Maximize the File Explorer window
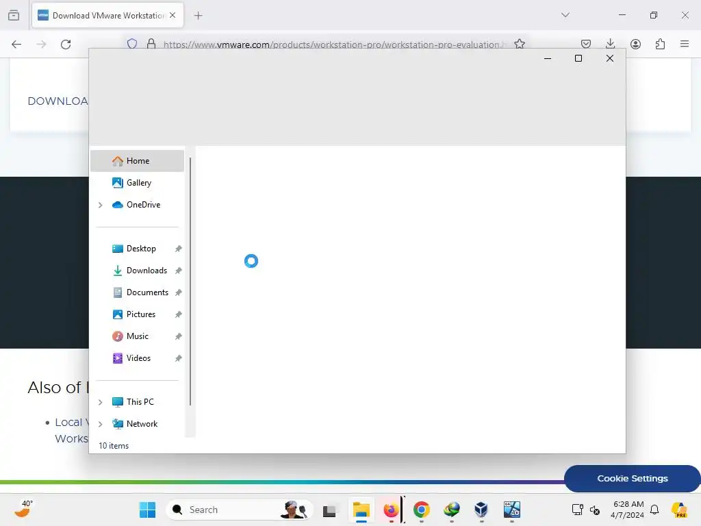The width and height of the screenshot is (701, 526). click(x=578, y=59)
